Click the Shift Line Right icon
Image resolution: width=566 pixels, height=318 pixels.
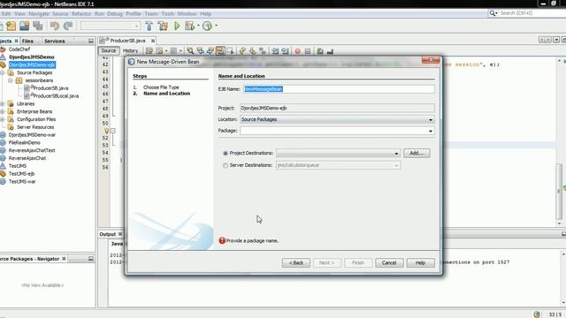tap(285, 51)
